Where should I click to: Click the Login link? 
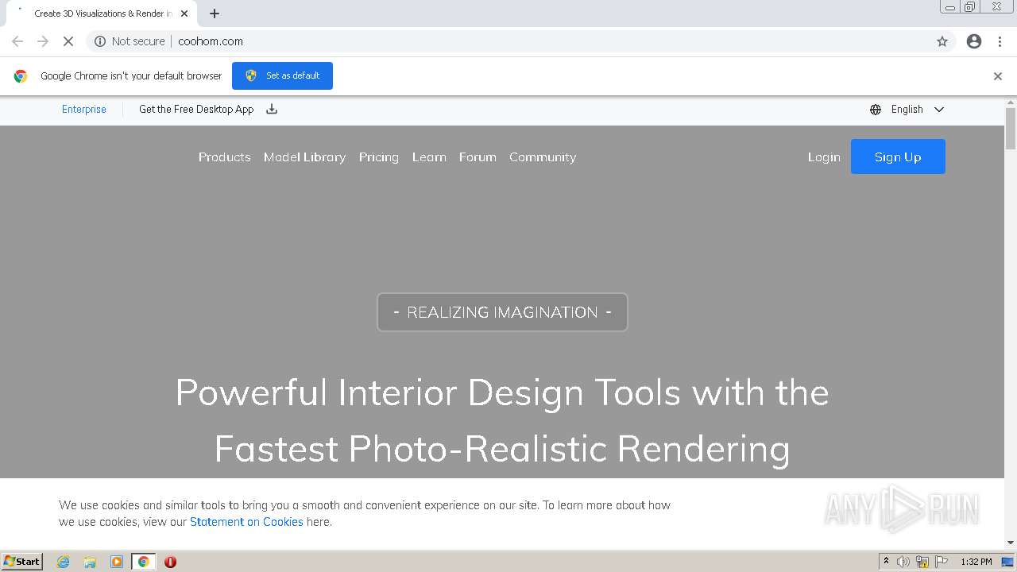(x=824, y=157)
